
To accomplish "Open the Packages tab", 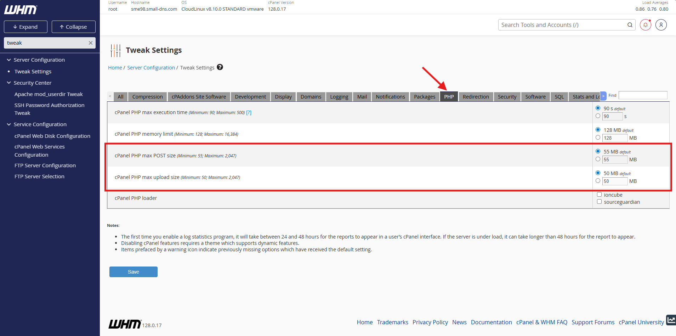I will tap(425, 97).
